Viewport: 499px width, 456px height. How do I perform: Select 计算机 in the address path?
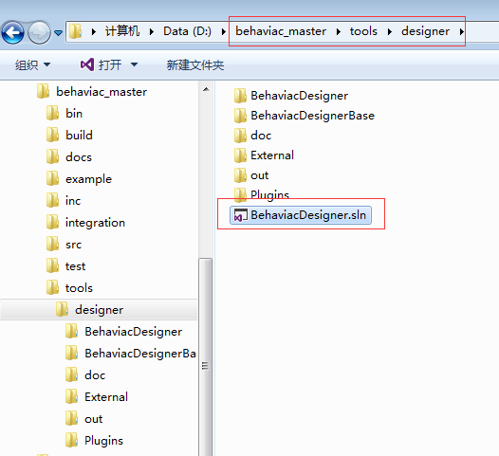(122, 31)
